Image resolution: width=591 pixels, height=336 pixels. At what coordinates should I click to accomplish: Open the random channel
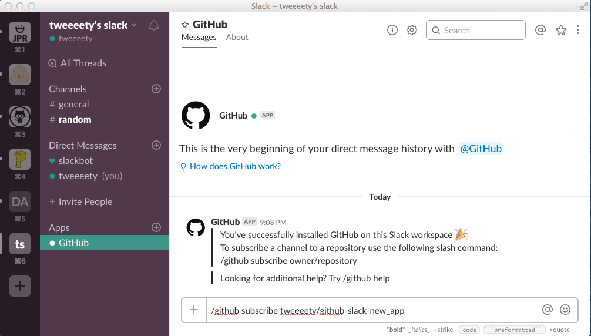click(x=75, y=119)
